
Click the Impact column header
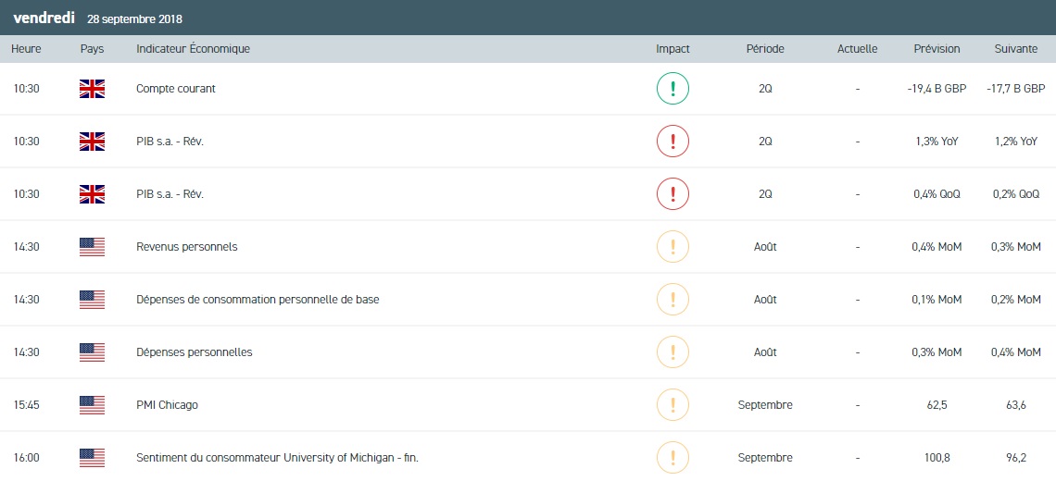click(x=673, y=49)
